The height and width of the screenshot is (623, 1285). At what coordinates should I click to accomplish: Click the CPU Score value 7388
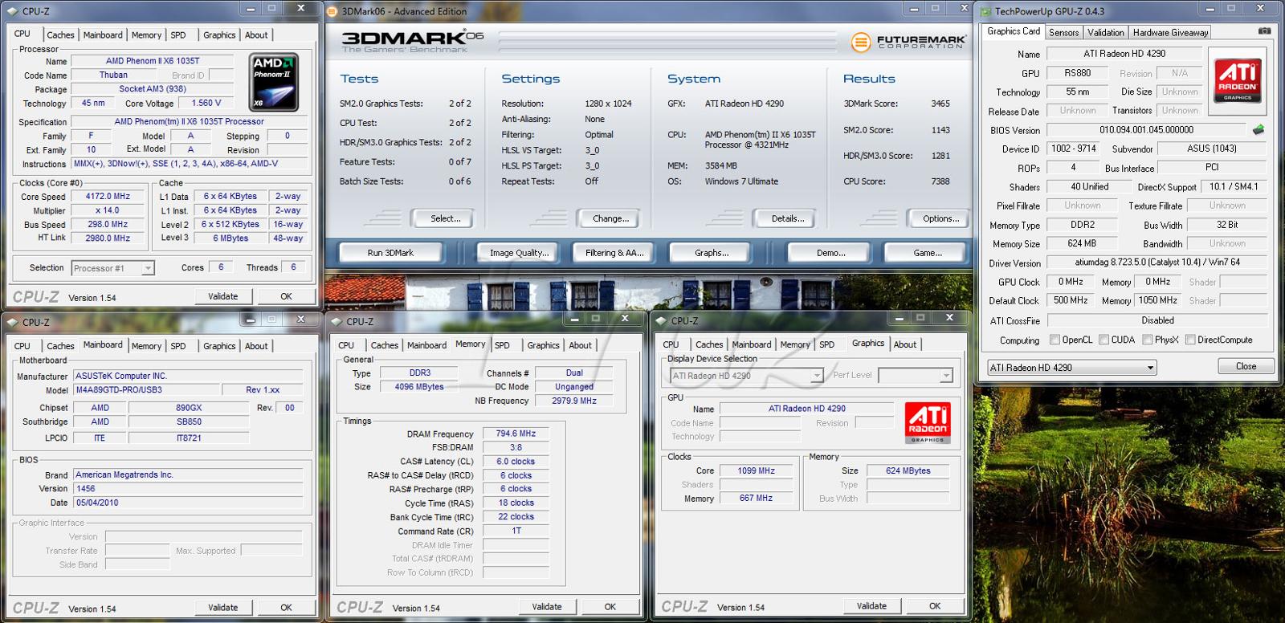click(x=940, y=181)
